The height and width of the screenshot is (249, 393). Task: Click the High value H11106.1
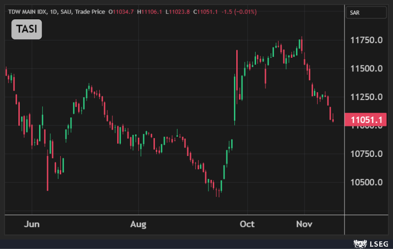(150, 12)
